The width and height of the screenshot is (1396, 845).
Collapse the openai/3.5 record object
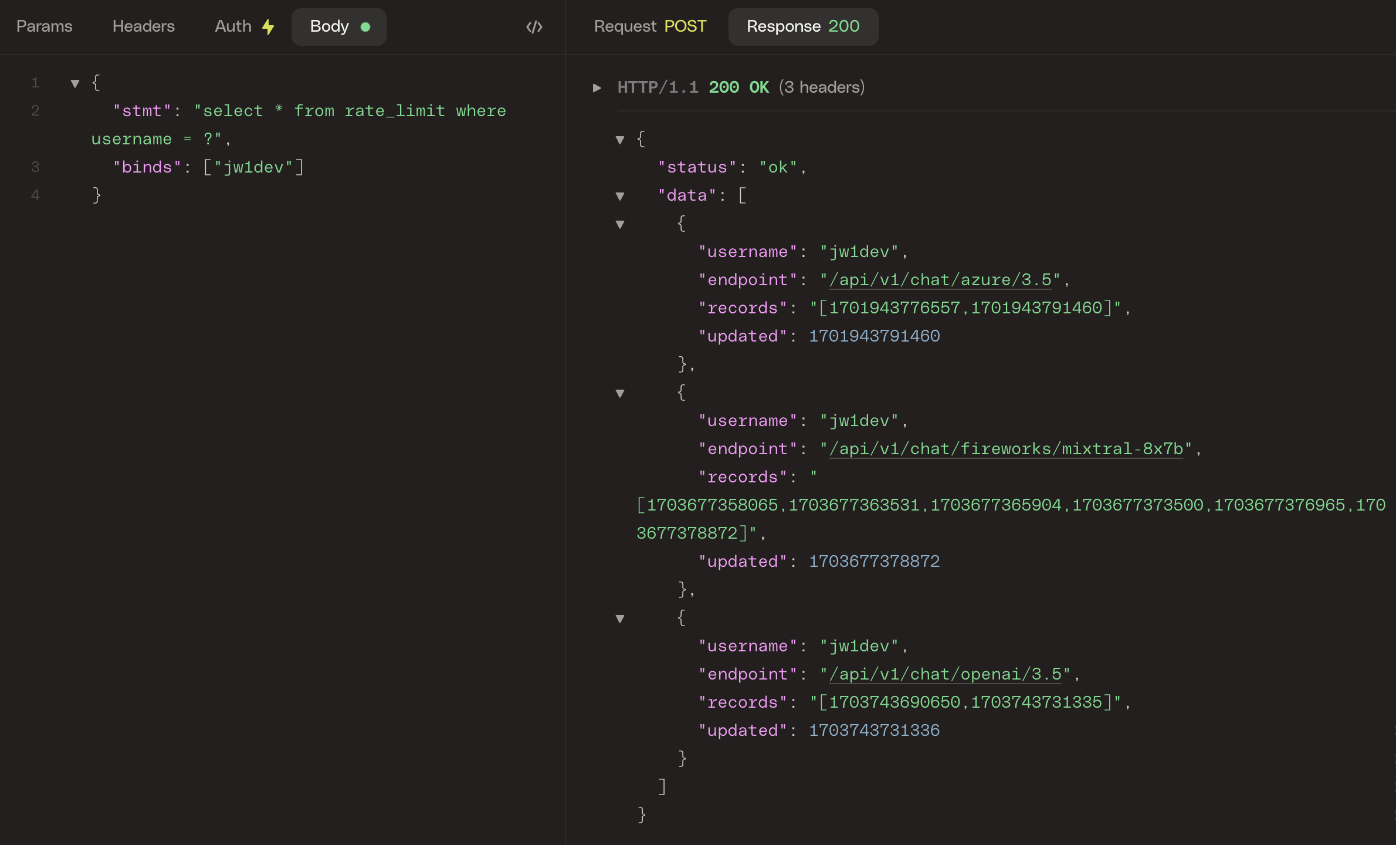[620, 618]
